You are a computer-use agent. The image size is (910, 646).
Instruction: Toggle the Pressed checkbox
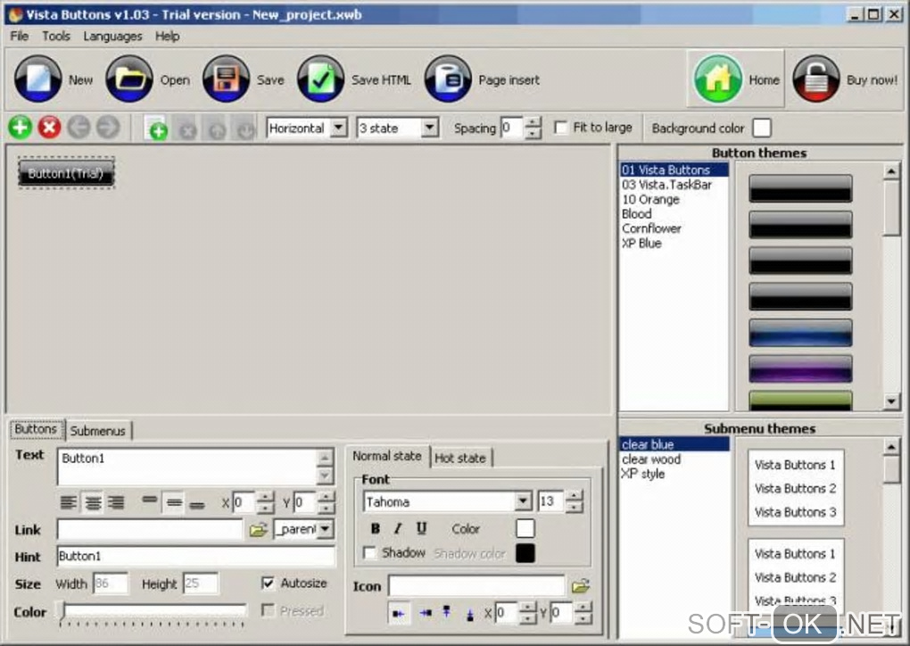point(268,610)
